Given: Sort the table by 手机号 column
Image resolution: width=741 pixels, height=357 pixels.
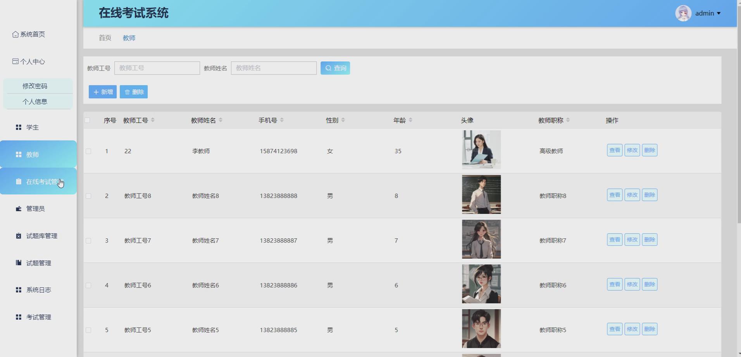Looking at the screenshot, I should (282, 120).
